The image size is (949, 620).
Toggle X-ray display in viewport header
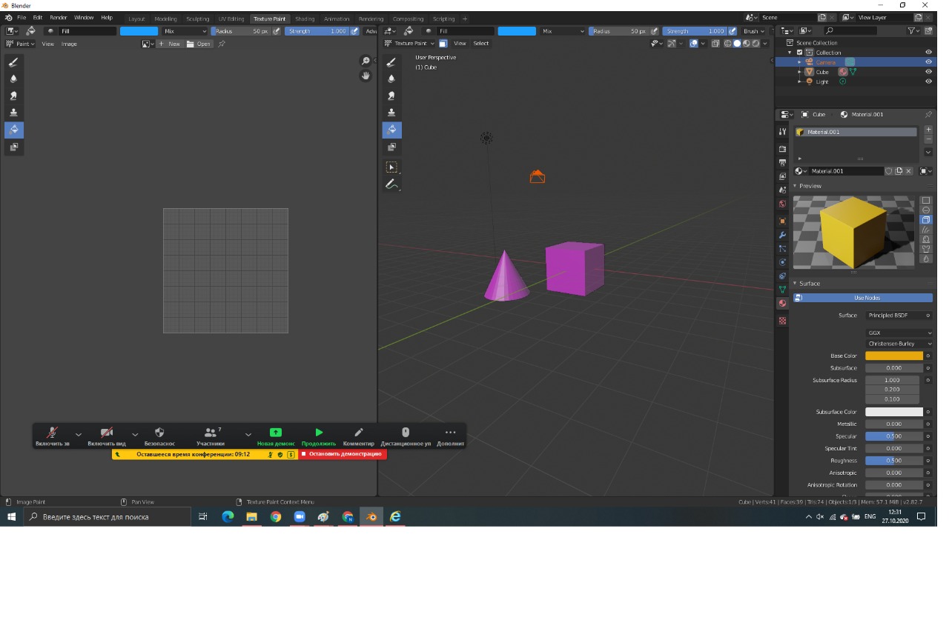[715, 44]
